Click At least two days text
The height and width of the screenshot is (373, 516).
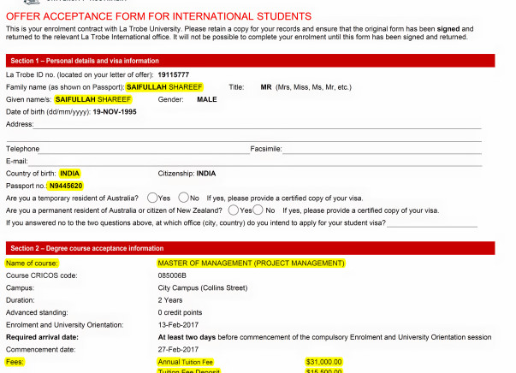click(x=187, y=337)
